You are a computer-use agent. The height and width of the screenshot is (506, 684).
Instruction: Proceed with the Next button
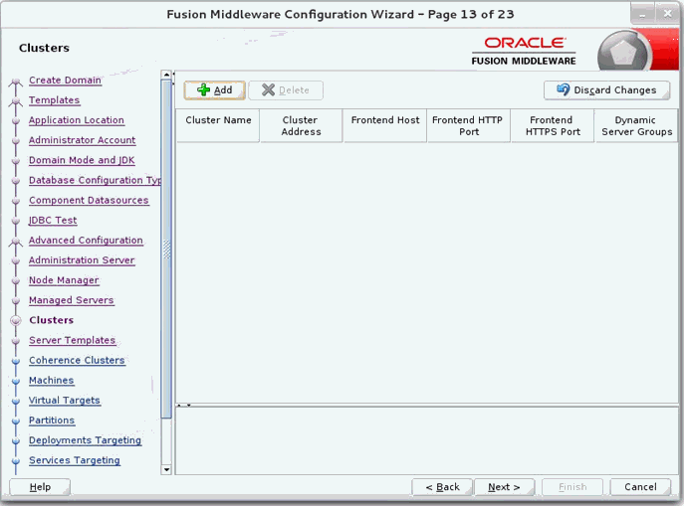point(504,487)
